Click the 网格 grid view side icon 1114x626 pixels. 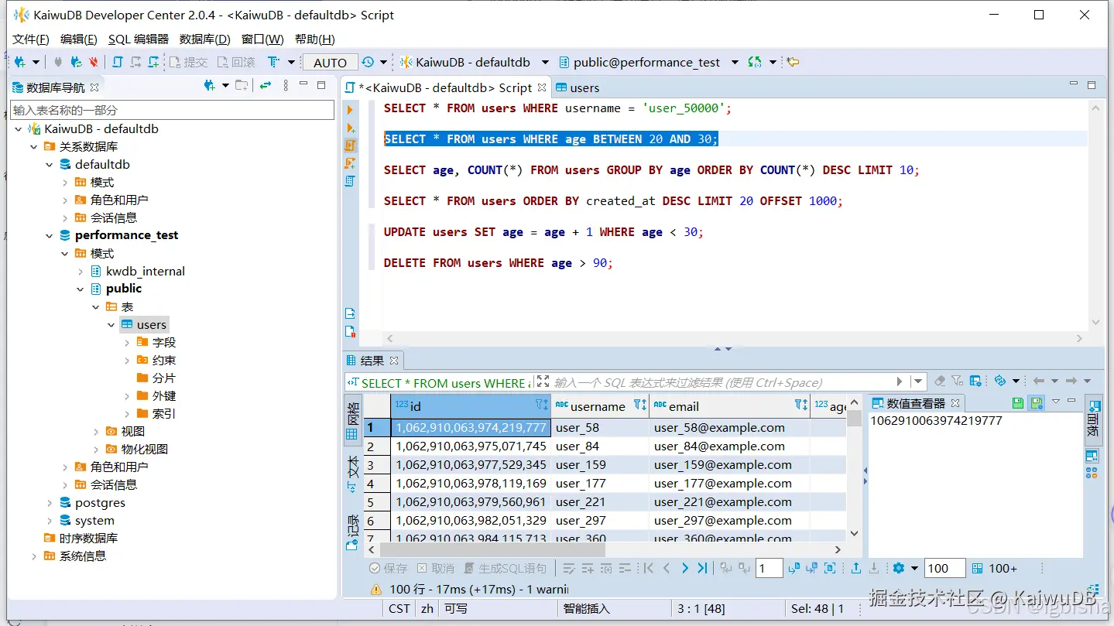coord(352,421)
